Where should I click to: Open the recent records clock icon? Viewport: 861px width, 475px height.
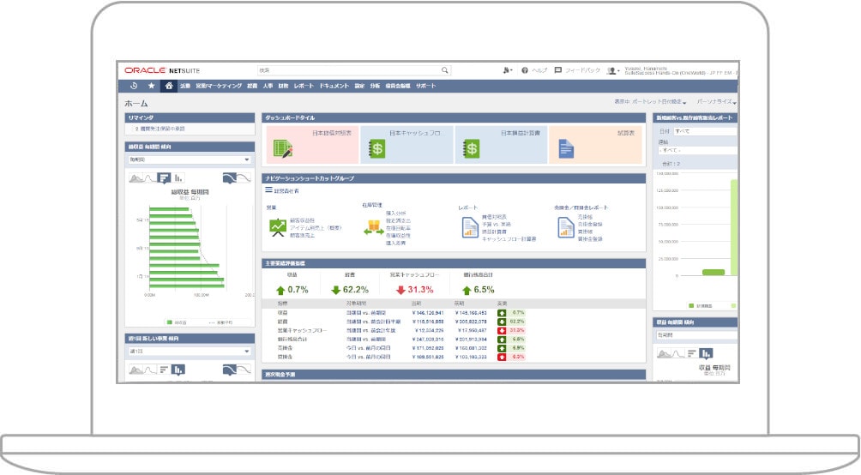[134, 86]
